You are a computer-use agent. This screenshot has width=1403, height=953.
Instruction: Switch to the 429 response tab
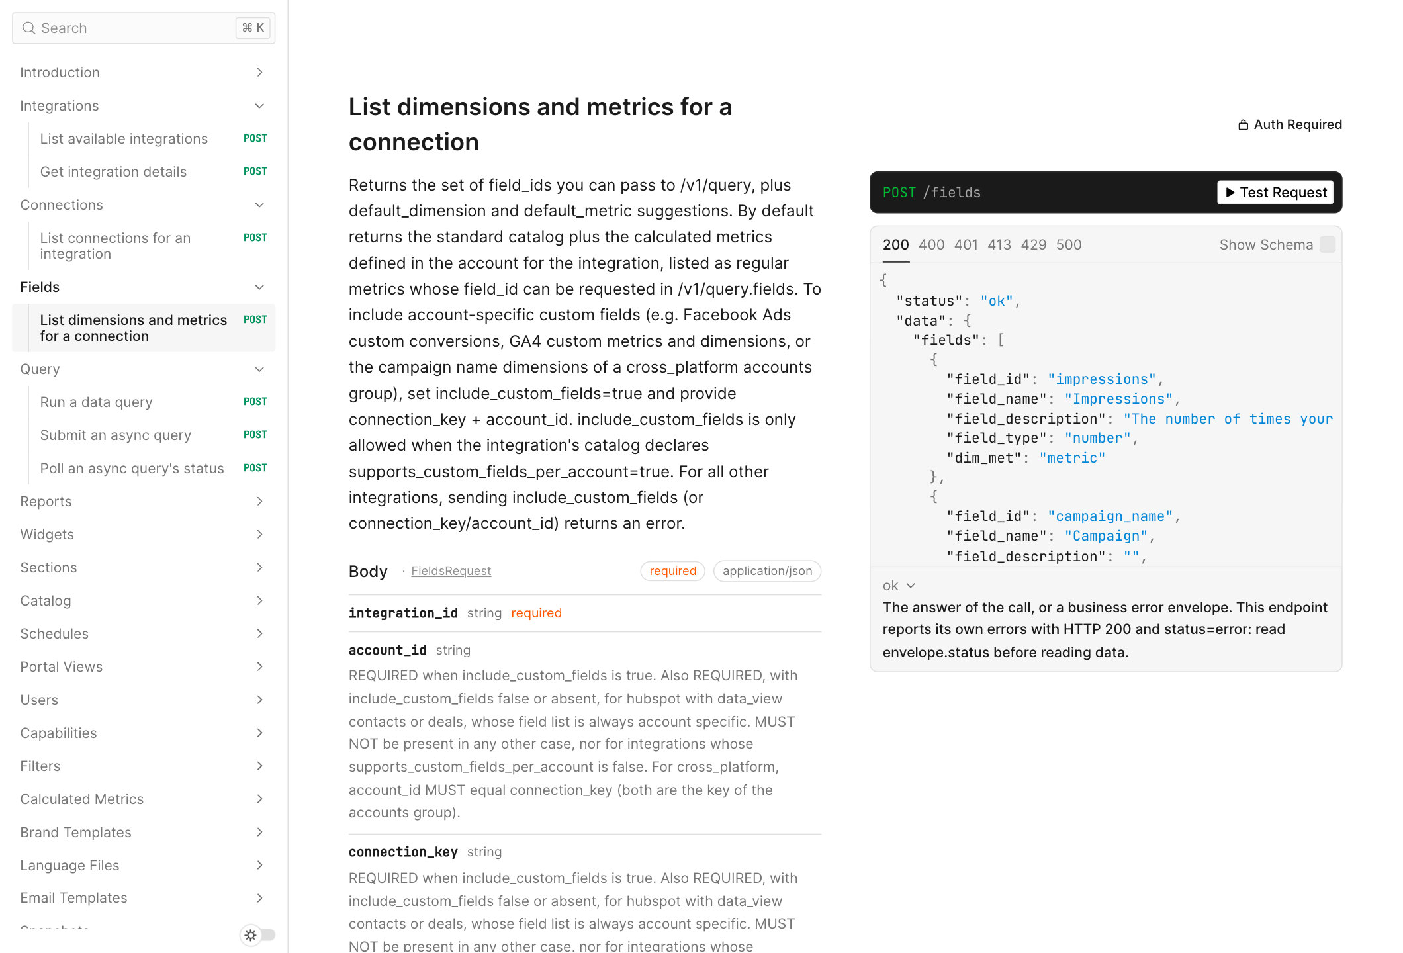click(x=1033, y=244)
